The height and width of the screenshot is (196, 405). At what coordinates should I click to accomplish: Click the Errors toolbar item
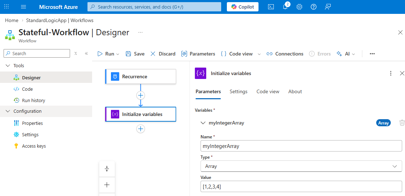click(320, 54)
